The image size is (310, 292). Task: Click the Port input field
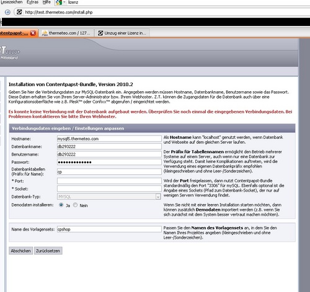coord(109,181)
